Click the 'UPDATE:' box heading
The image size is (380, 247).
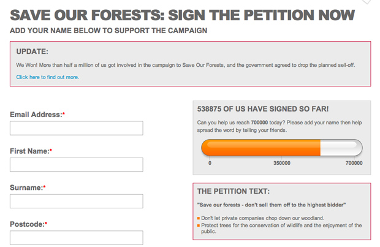pyautogui.click(x=32, y=51)
